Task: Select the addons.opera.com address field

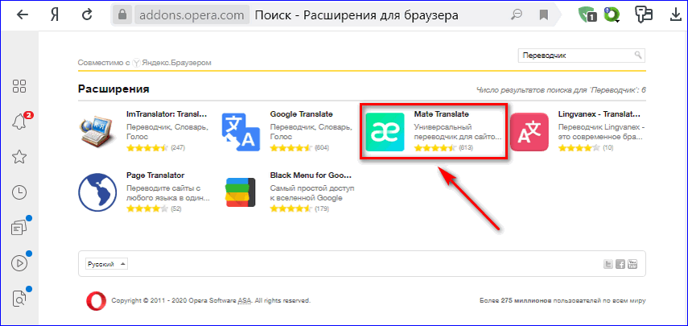Action: click(192, 15)
